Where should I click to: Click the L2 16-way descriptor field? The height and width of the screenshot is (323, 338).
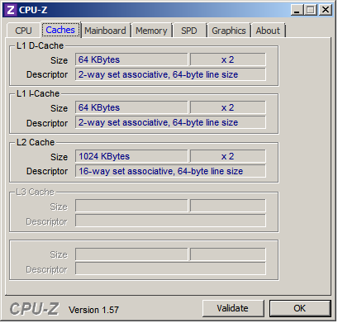pos(170,171)
